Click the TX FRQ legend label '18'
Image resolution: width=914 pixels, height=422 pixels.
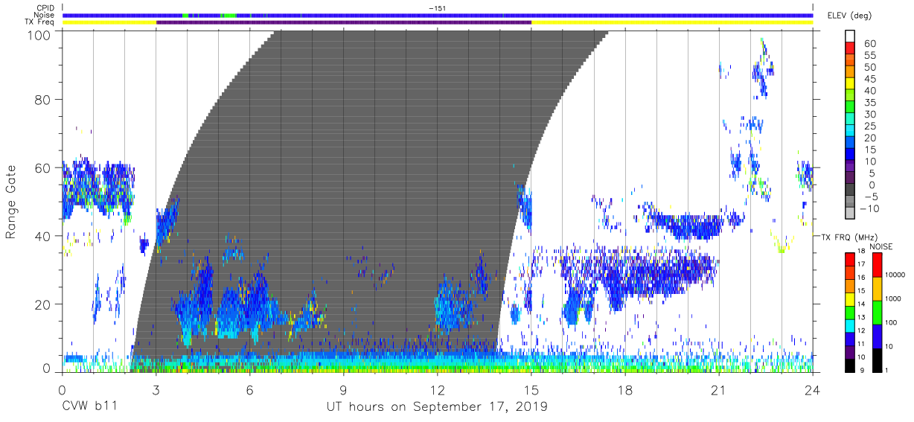[861, 252]
